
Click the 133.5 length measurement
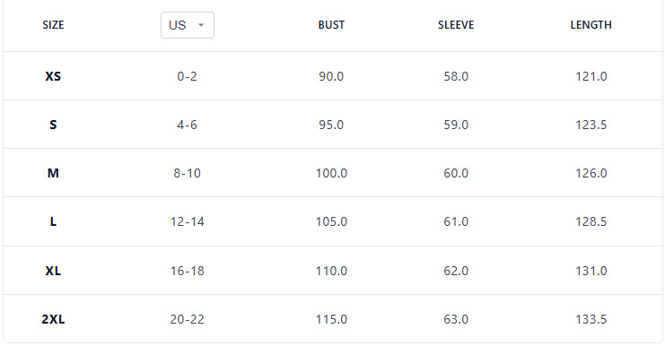click(591, 319)
